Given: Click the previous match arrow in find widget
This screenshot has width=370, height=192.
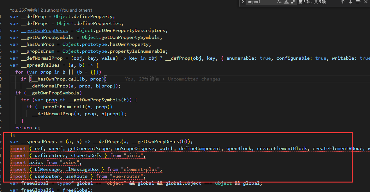Looking at the screenshot, I should click(x=343, y=2).
